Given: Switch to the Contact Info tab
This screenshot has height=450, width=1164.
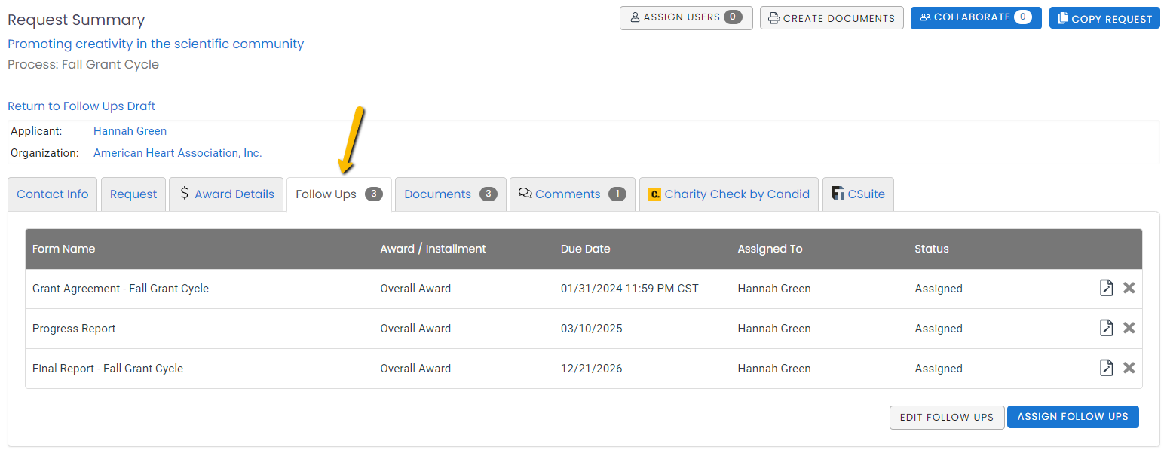Looking at the screenshot, I should click(52, 194).
